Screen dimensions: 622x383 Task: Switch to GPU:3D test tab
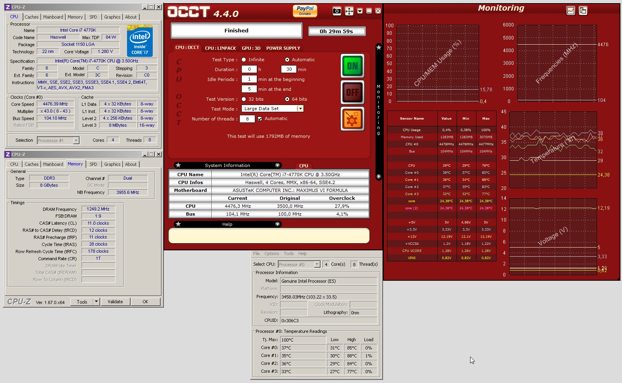tap(251, 48)
